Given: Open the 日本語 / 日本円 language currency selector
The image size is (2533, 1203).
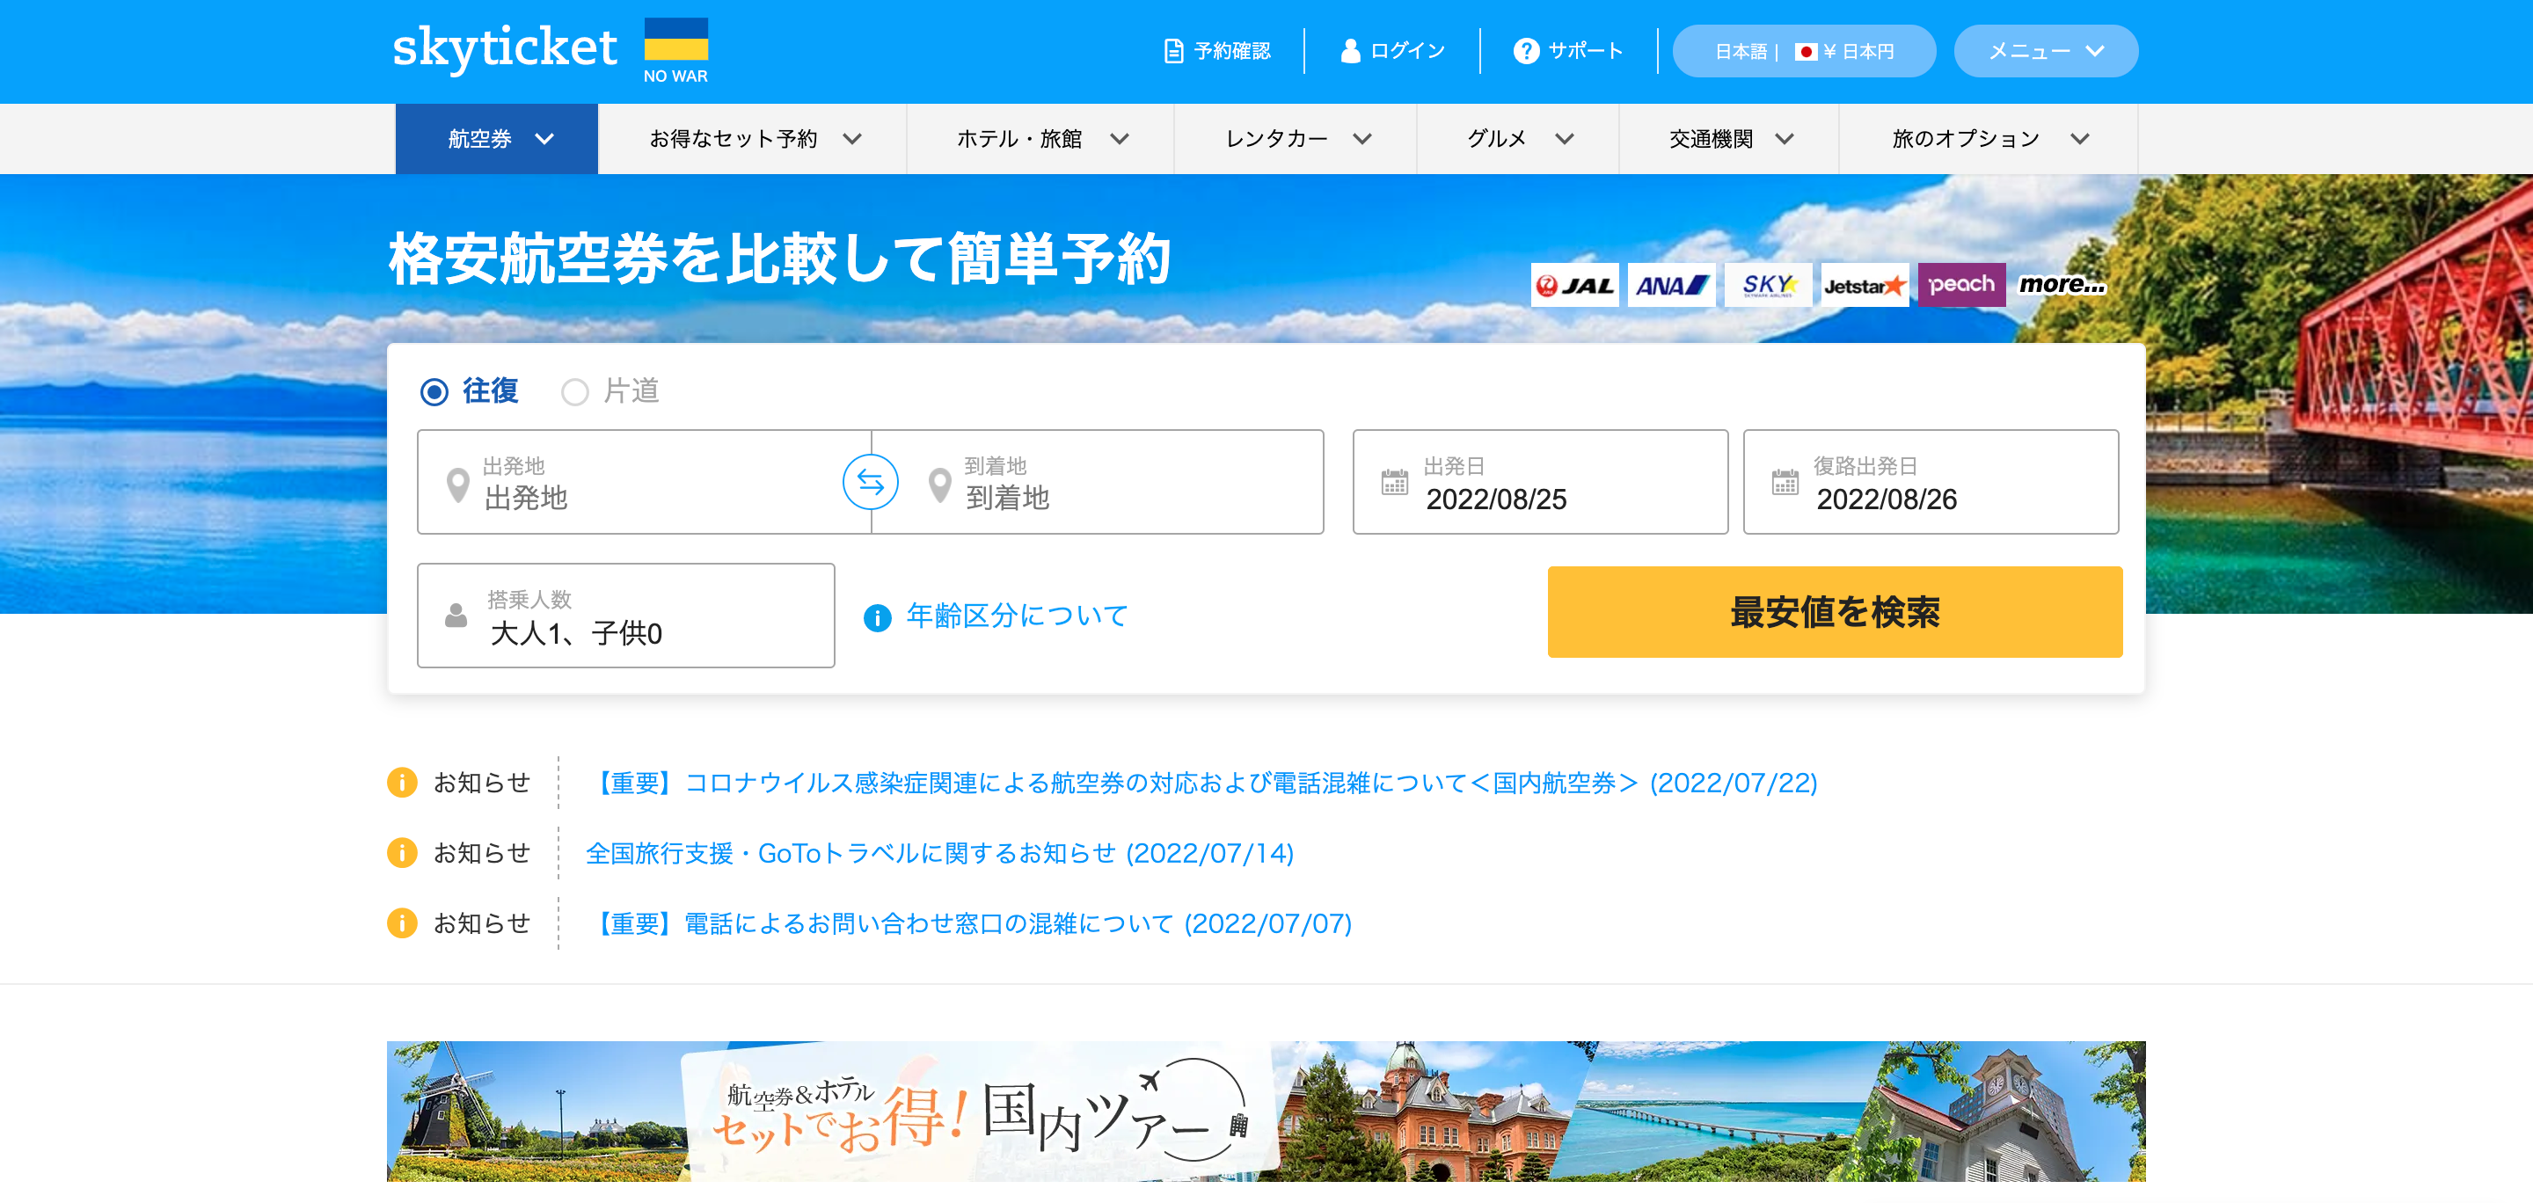Looking at the screenshot, I should tap(1803, 51).
